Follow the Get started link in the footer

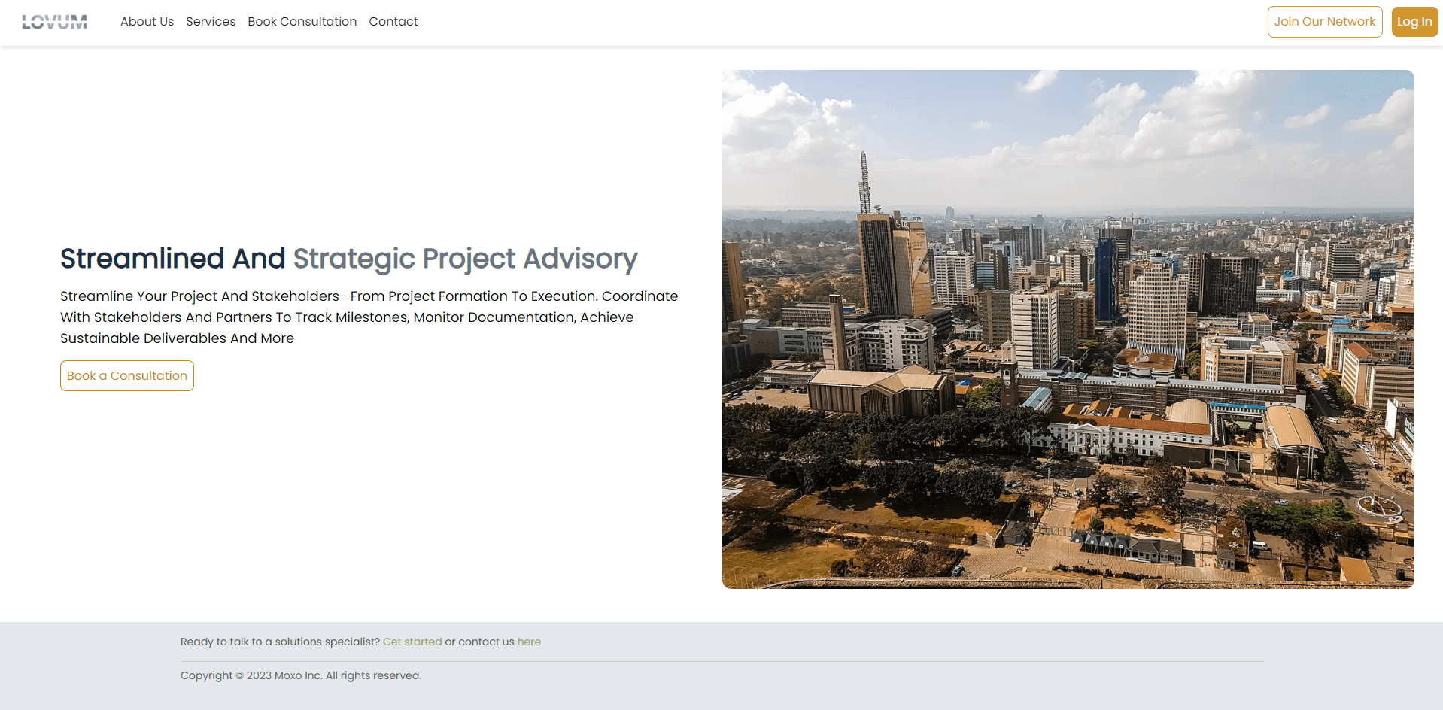[412, 642]
